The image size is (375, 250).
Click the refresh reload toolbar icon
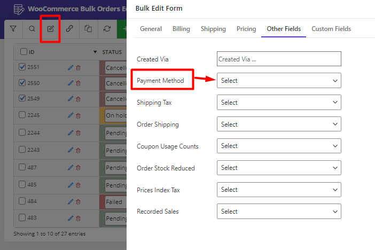pyautogui.click(x=107, y=29)
